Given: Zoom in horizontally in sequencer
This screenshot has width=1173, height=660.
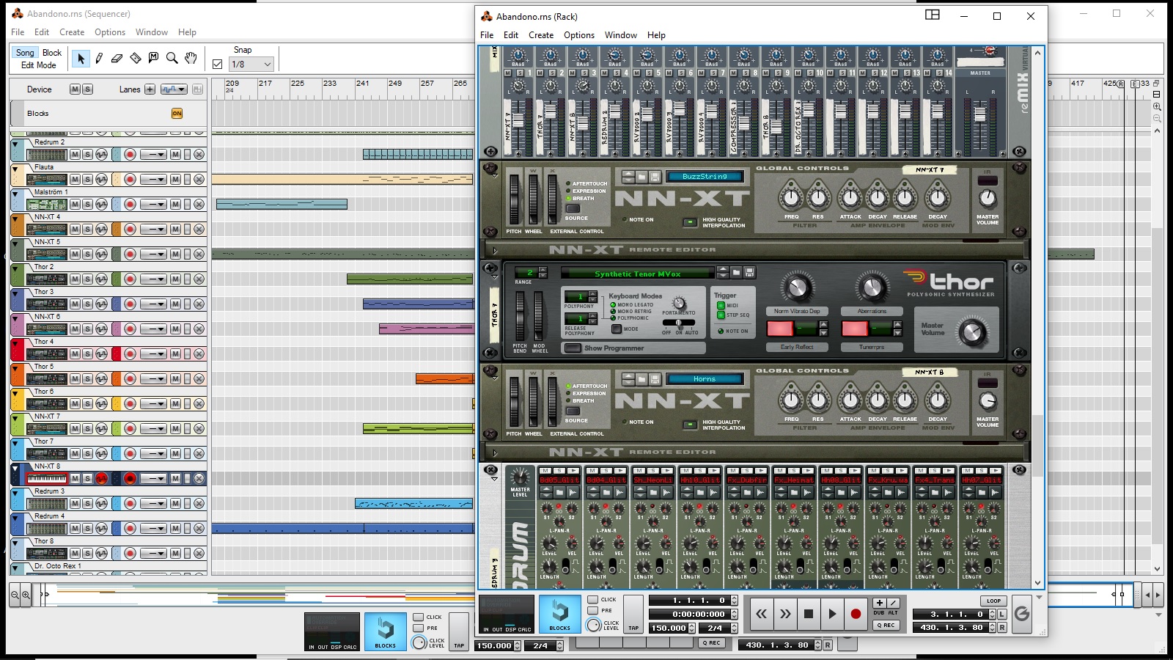Looking at the screenshot, I should (x=26, y=595).
